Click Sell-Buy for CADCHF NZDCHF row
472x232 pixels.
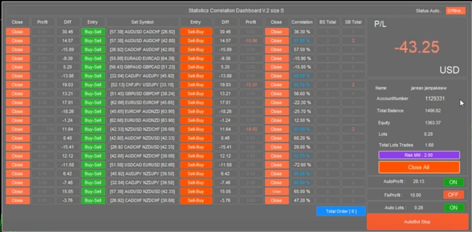pos(196,200)
